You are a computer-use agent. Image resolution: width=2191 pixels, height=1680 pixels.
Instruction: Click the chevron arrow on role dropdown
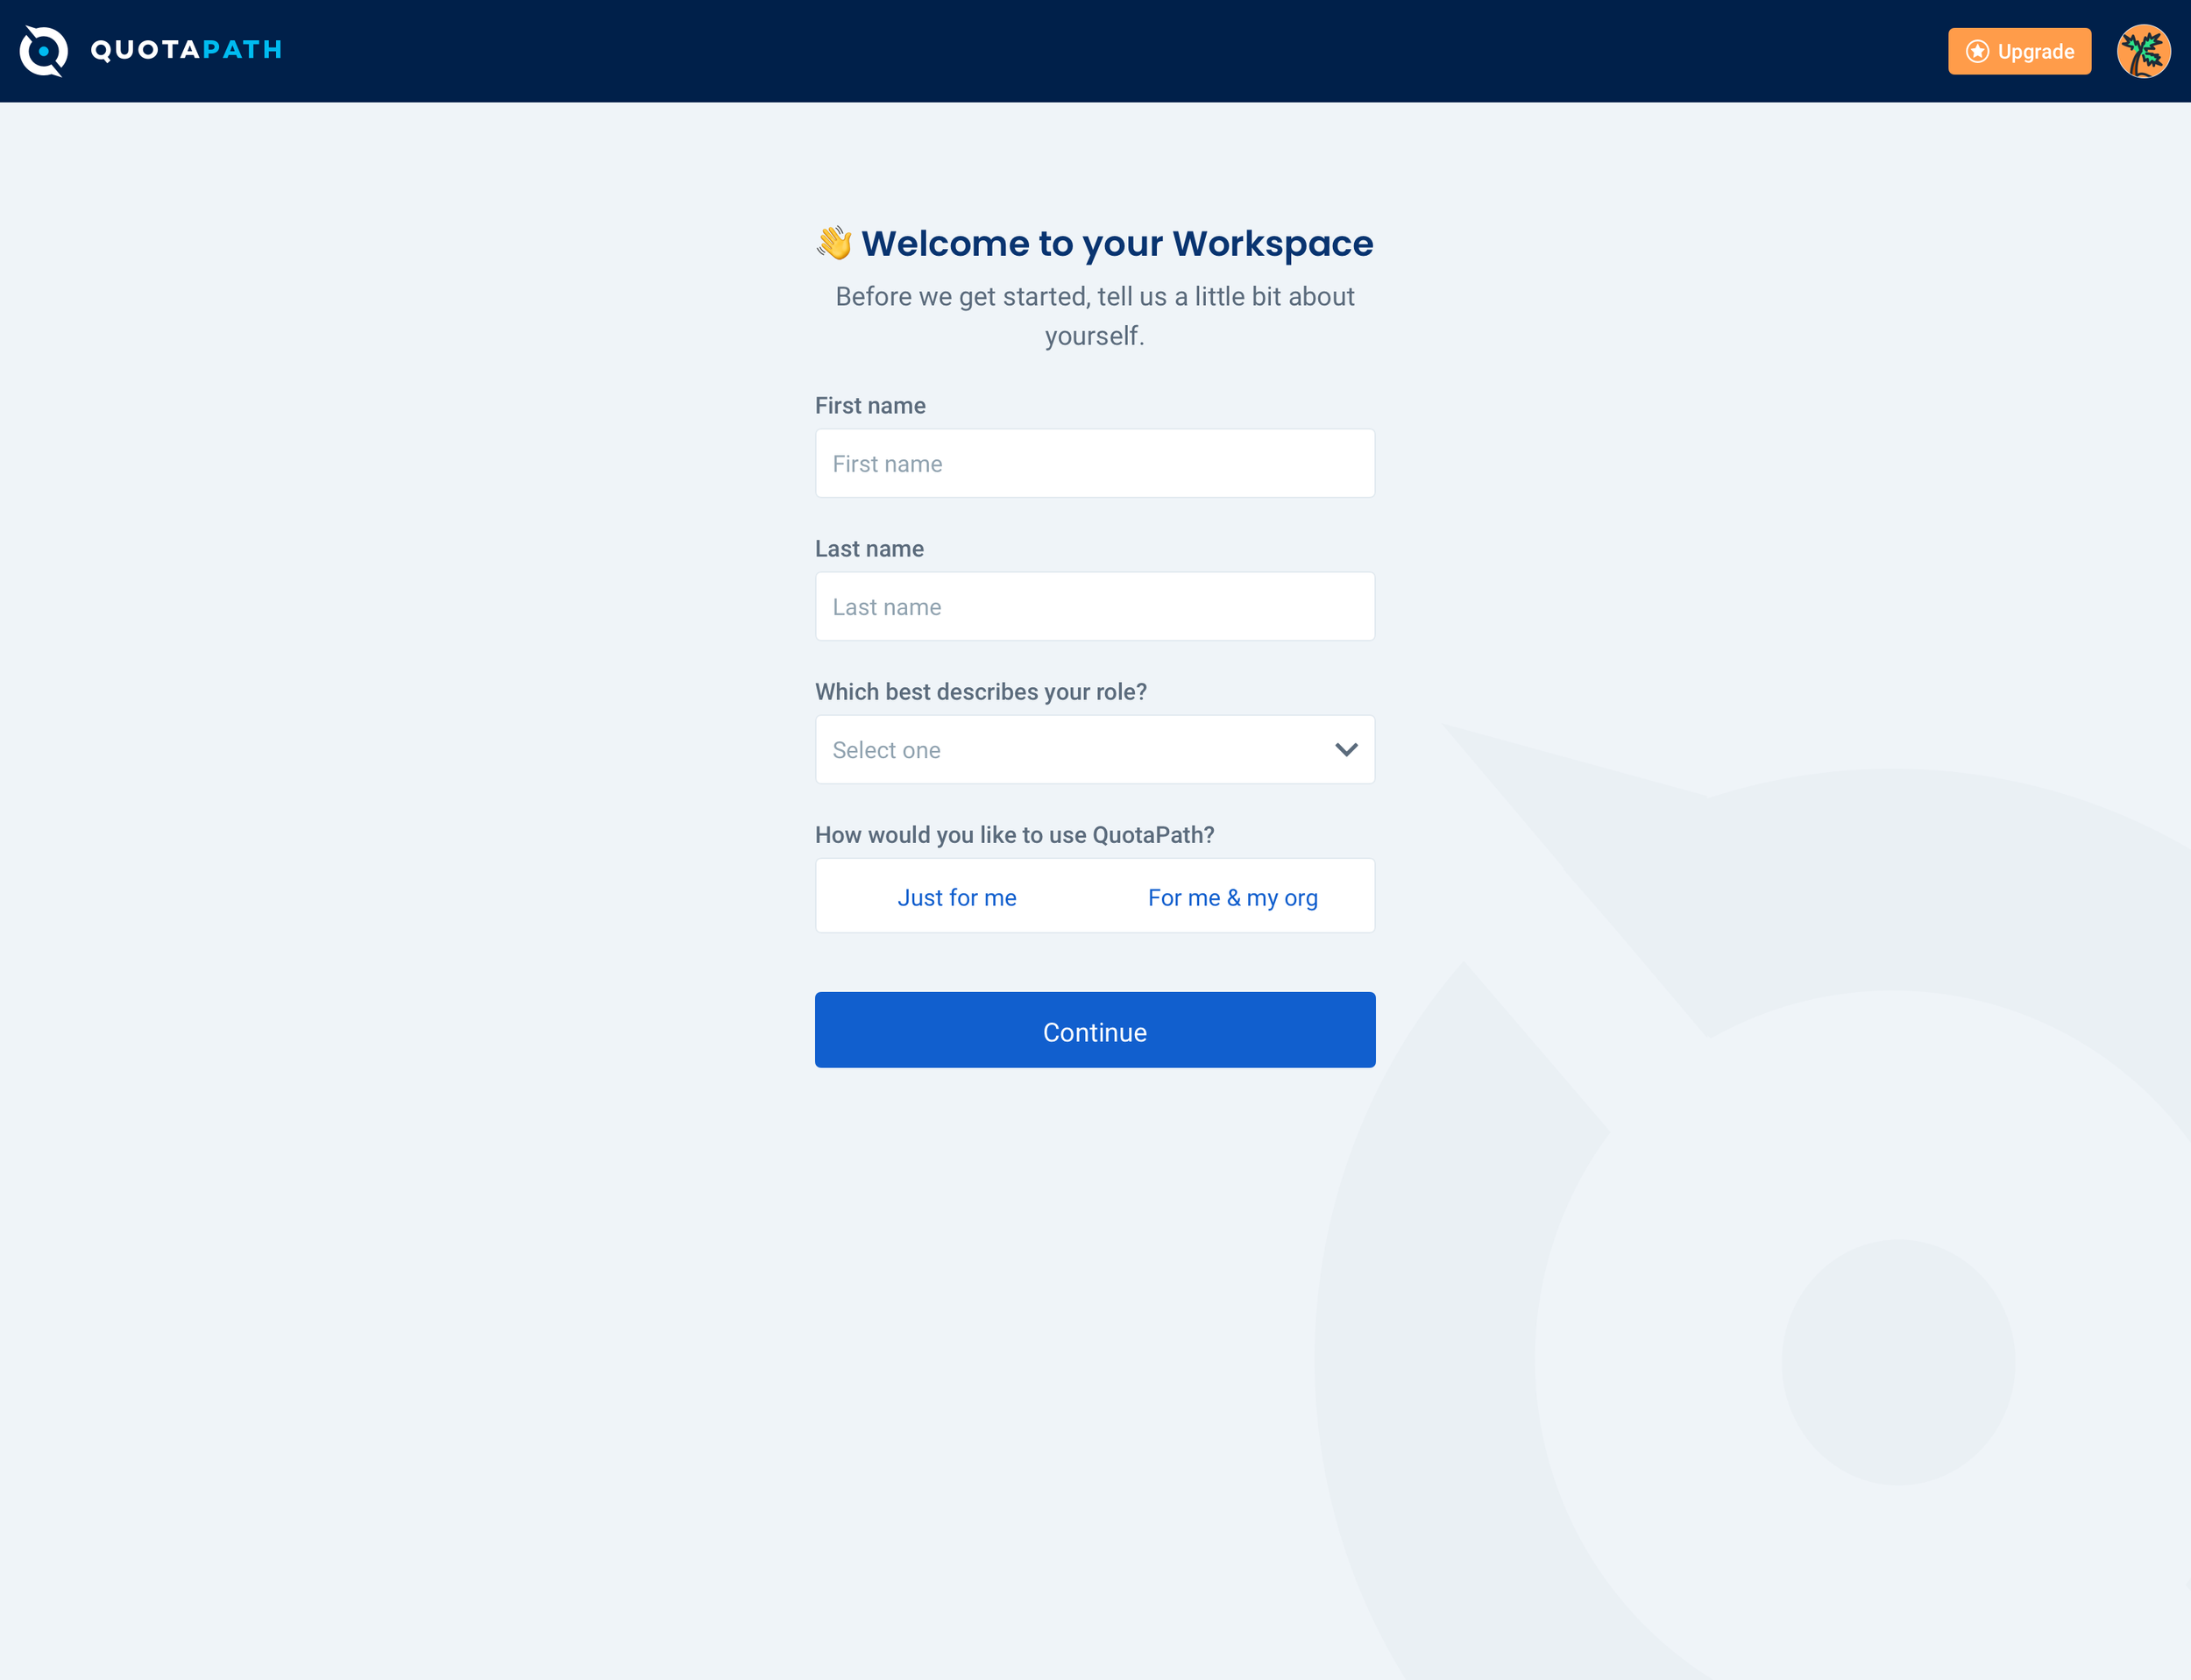coord(1346,750)
